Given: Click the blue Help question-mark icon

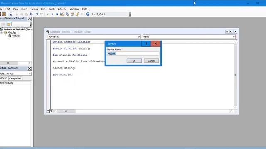Looking at the screenshot, I should click(88, 14).
